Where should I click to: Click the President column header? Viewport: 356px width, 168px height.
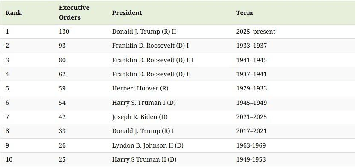[x=127, y=13]
